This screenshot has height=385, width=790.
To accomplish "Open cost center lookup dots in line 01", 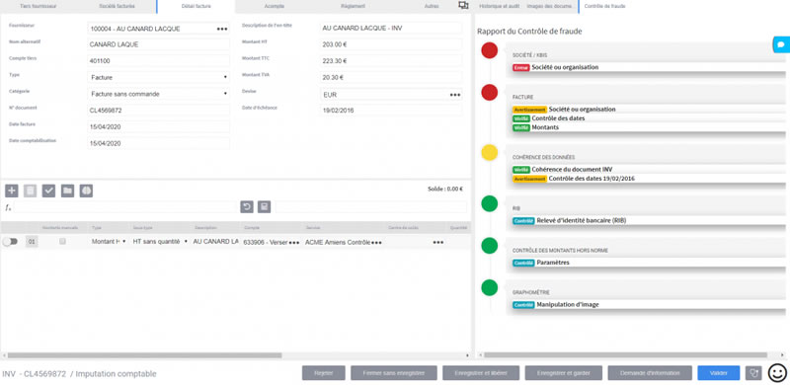I will click(438, 243).
